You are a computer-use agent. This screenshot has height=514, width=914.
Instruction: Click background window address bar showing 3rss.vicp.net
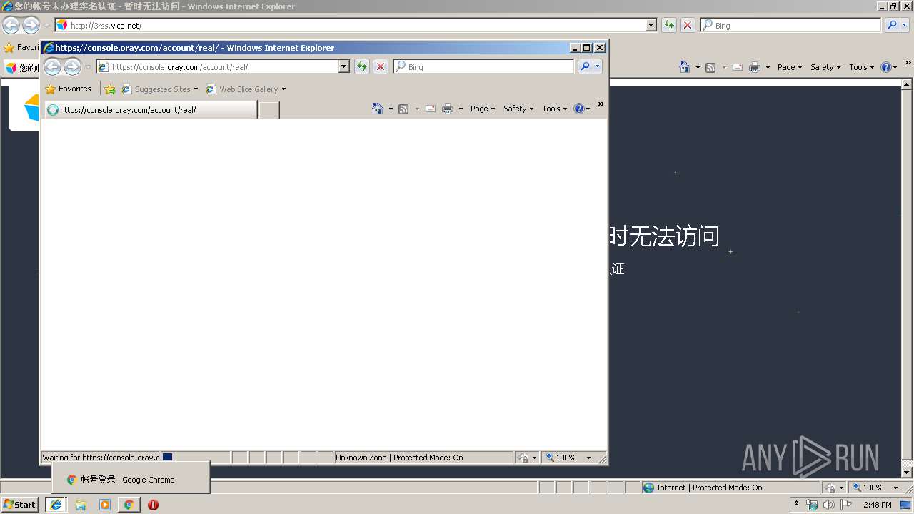click(x=350, y=25)
